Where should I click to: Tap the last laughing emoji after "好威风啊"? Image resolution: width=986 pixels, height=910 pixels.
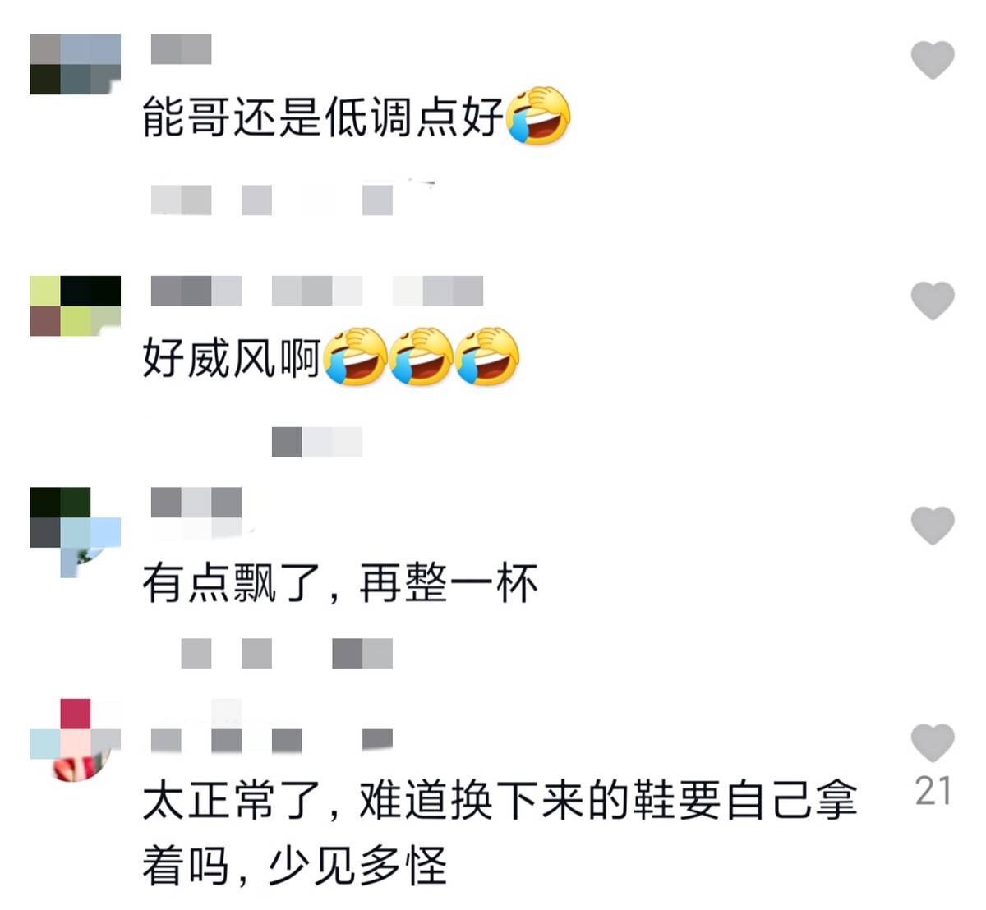point(487,356)
